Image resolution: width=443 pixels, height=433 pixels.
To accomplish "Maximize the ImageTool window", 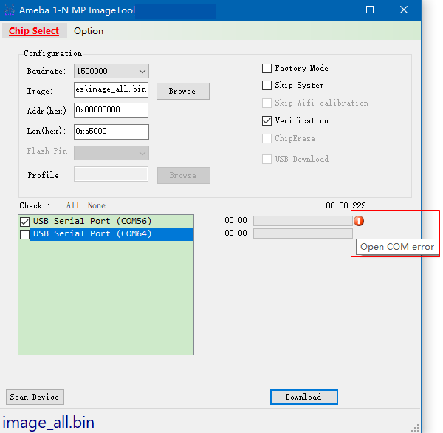I will pos(370,10).
